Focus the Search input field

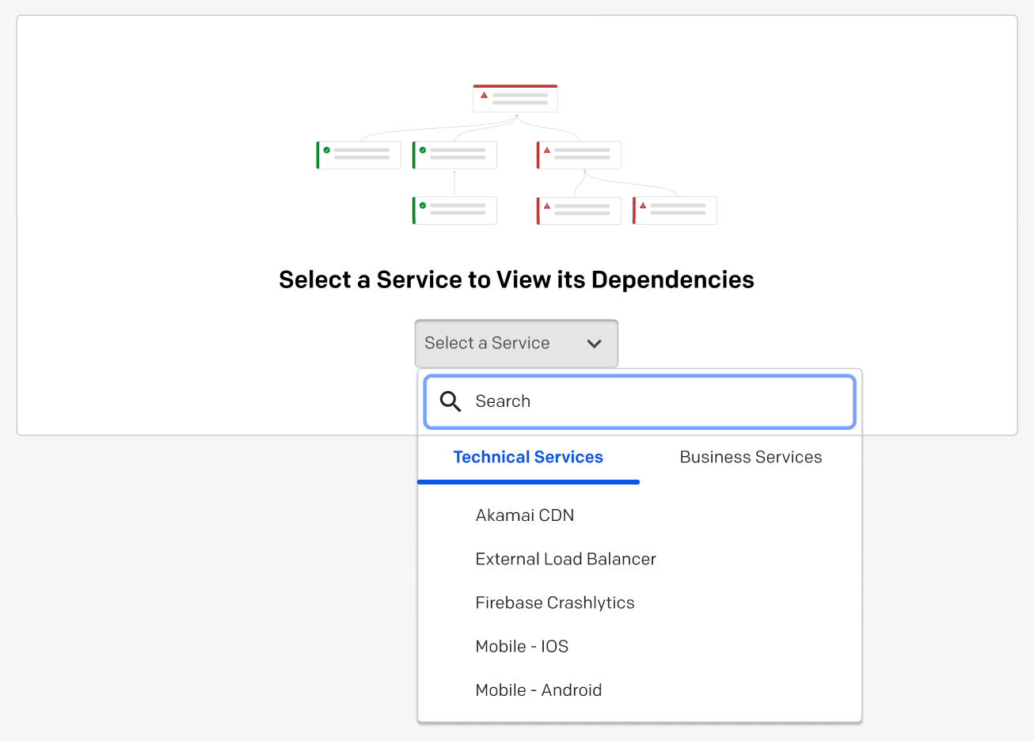tap(657, 401)
